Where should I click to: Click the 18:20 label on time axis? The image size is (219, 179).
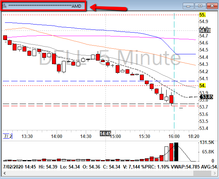tap(194, 136)
